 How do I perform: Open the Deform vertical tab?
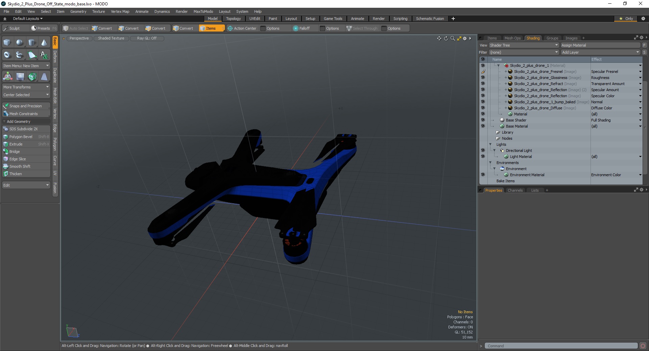[x=55, y=57]
